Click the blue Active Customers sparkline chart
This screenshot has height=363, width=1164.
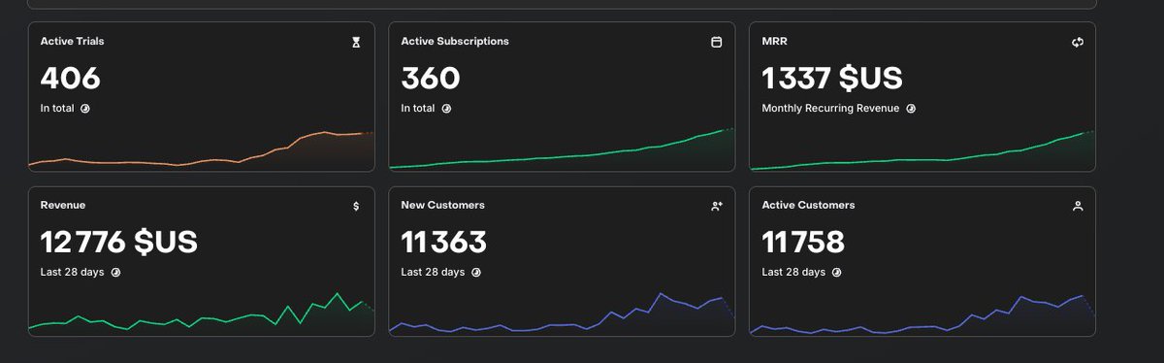point(922,314)
